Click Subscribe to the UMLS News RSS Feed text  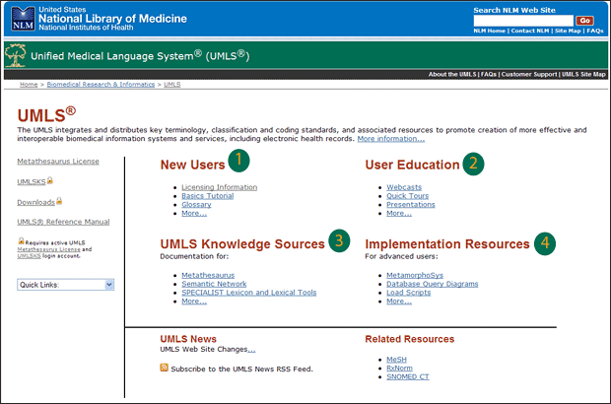(241, 369)
